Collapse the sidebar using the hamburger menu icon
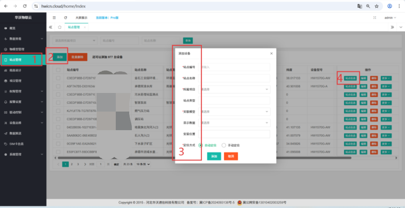 [x=54, y=18]
